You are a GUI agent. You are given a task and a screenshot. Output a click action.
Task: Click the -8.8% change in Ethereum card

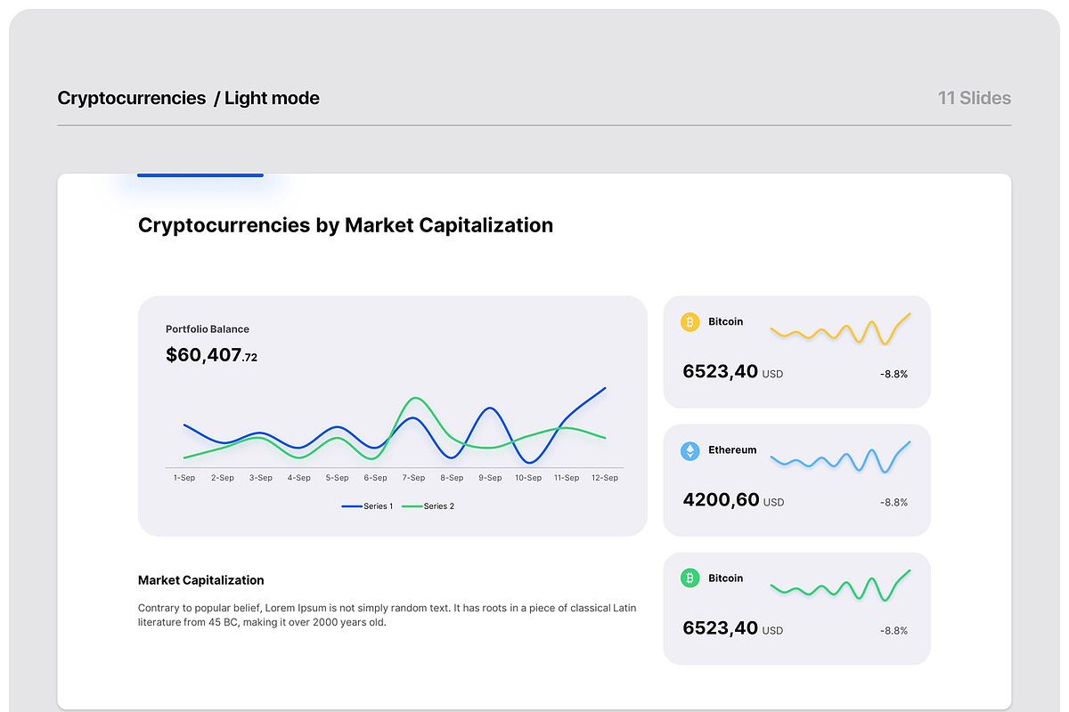(x=894, y=503)
